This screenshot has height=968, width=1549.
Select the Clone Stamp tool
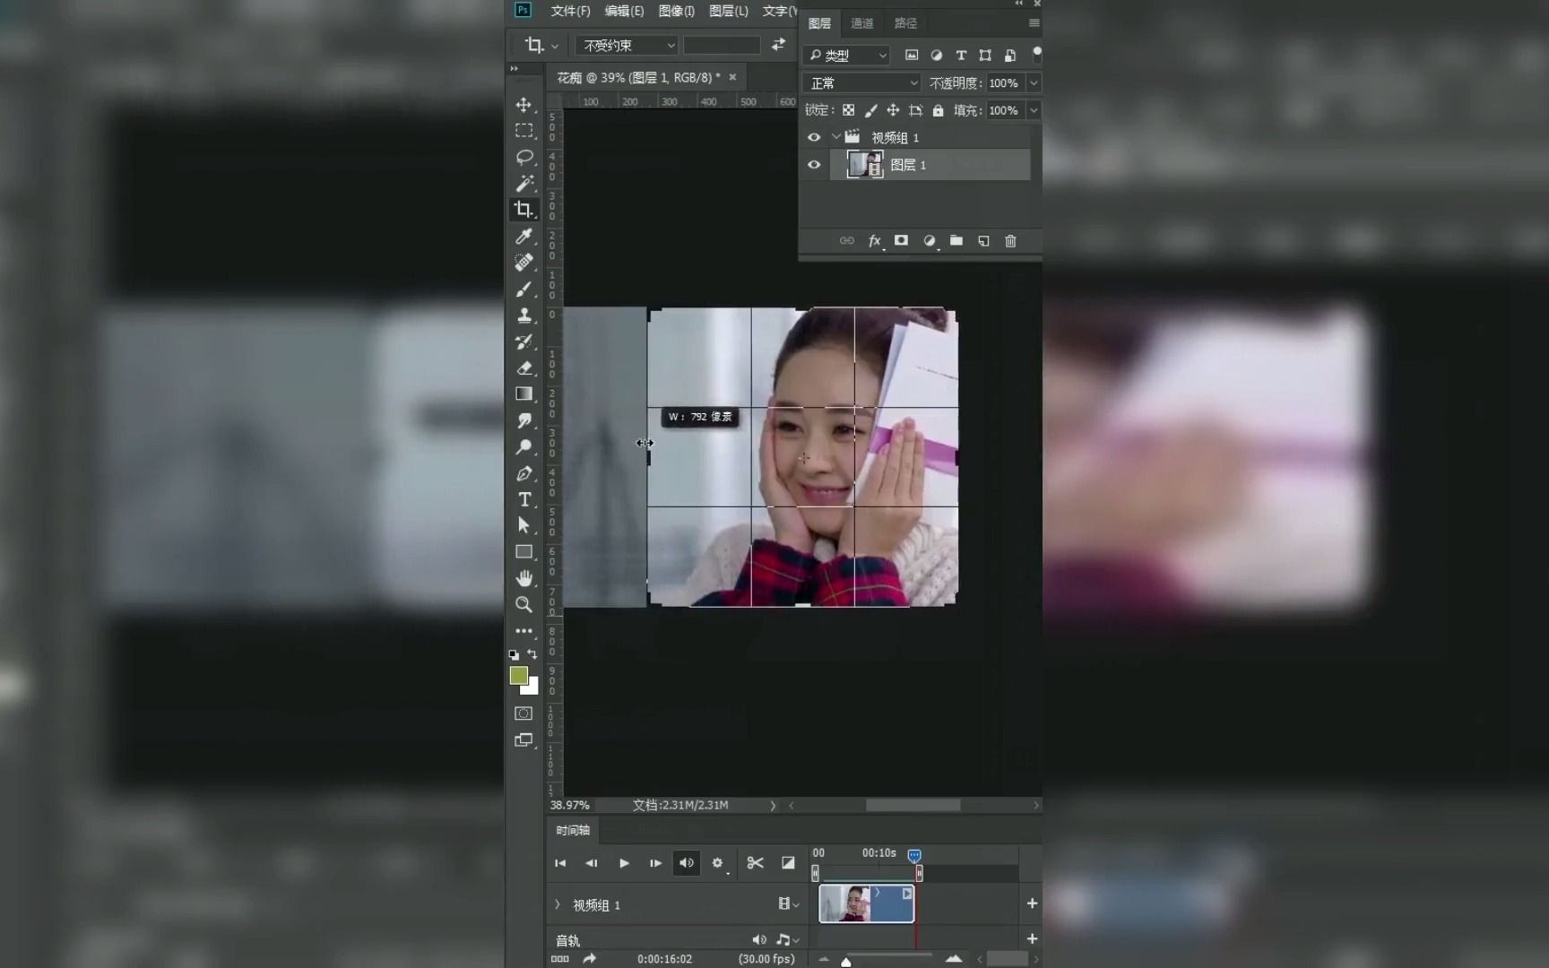(x=524, y=315)
